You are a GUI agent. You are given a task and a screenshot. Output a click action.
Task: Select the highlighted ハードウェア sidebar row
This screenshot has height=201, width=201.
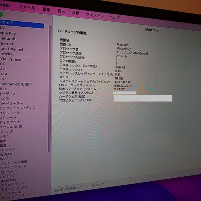click(22, 24)
